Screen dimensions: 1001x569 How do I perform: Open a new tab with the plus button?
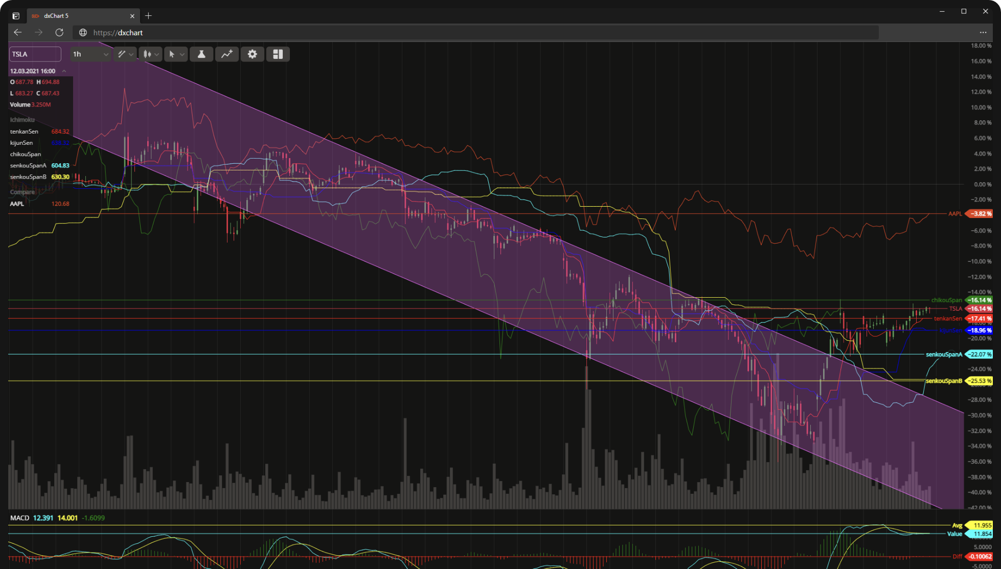tap(148, 16)
